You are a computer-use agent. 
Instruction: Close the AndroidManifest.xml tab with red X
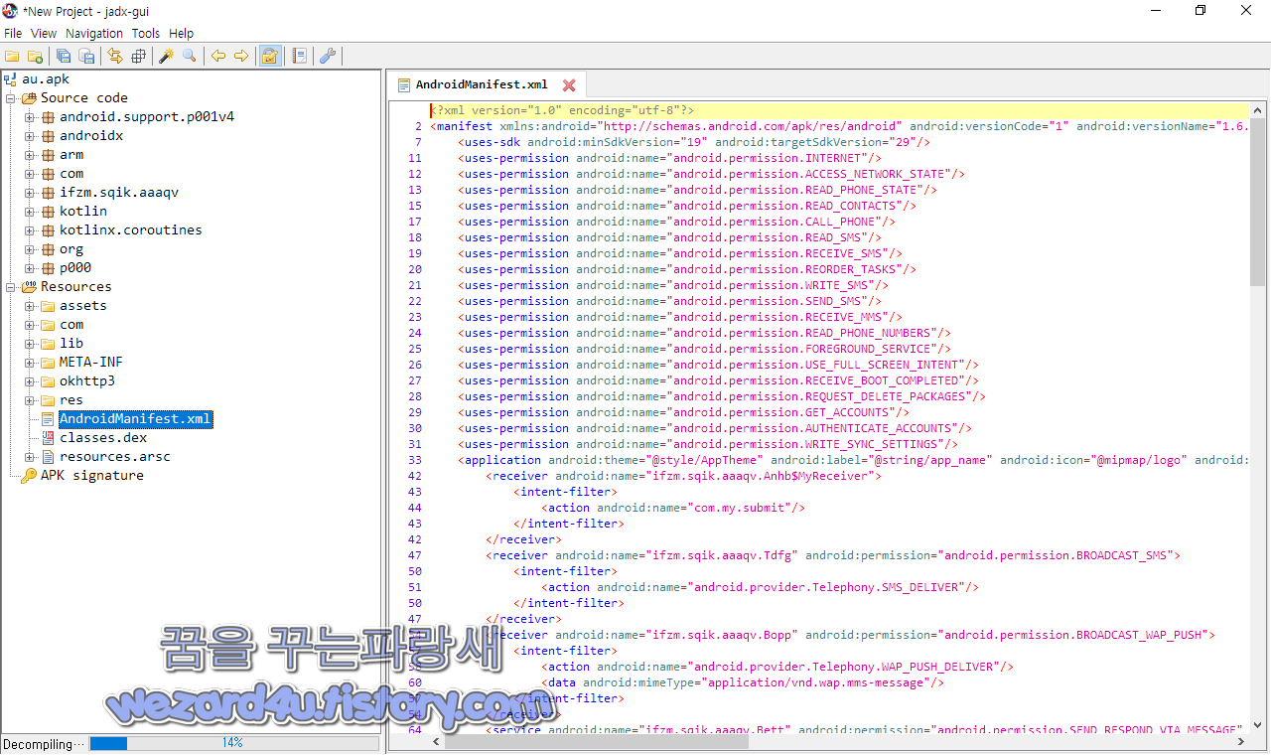pos(569,85)
